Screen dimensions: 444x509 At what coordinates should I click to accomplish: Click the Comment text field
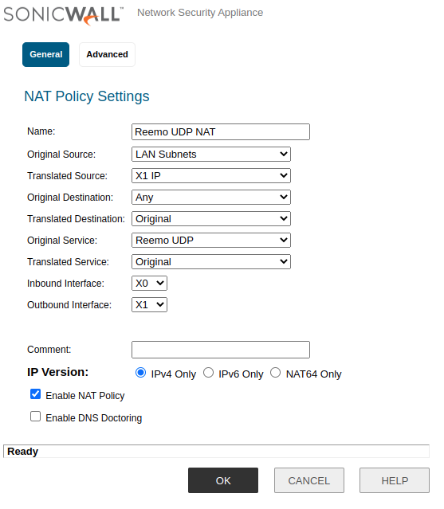coord(221,350)
